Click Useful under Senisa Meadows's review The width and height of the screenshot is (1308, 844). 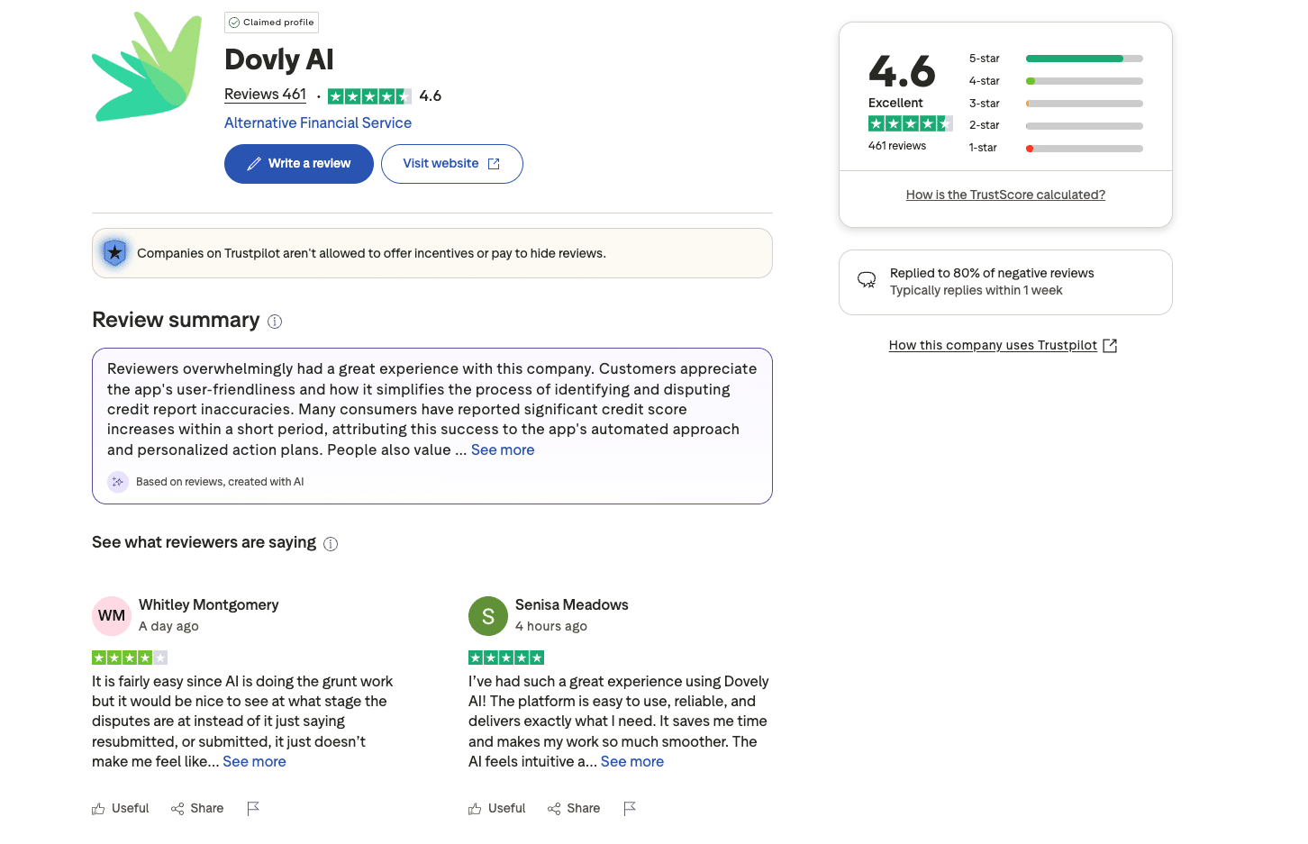496,808
